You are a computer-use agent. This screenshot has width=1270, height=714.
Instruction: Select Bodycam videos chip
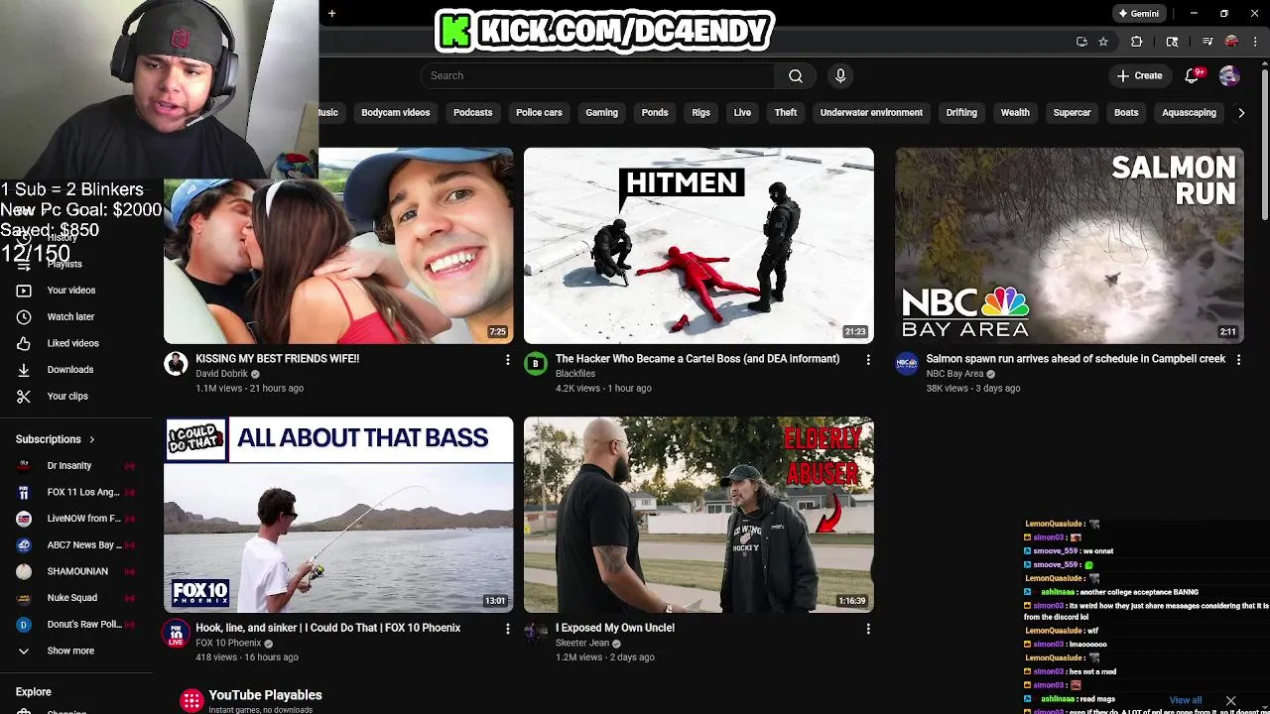[396, 112]
